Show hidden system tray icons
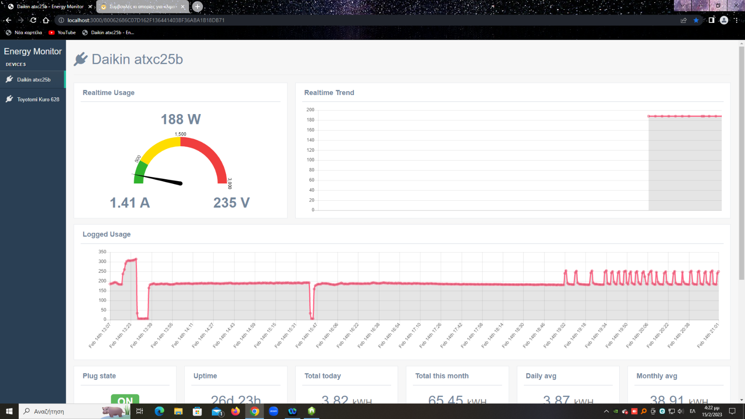 [x=606, y=411]
